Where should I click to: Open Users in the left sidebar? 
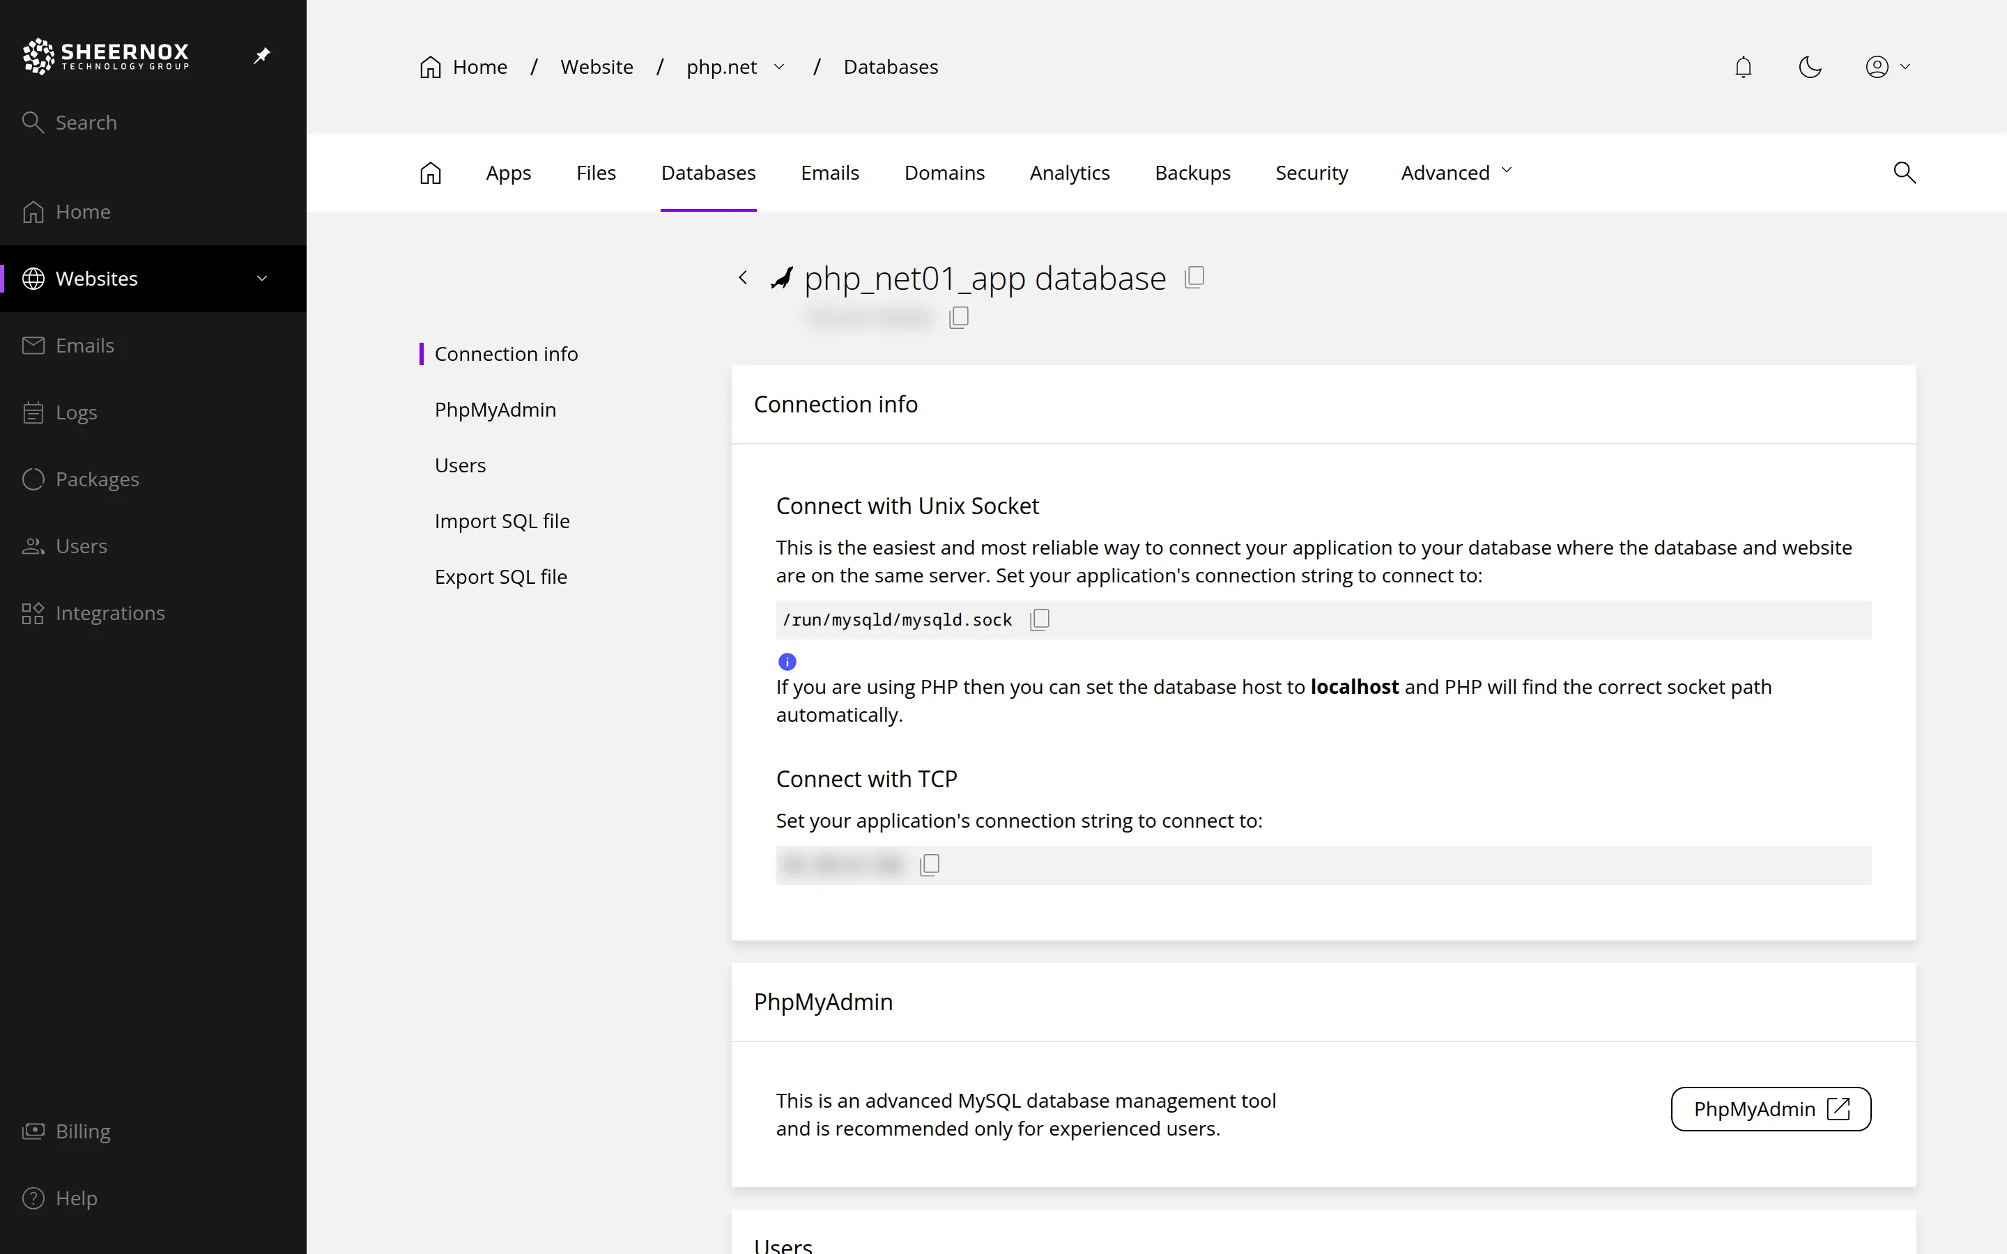pos(153,547)
